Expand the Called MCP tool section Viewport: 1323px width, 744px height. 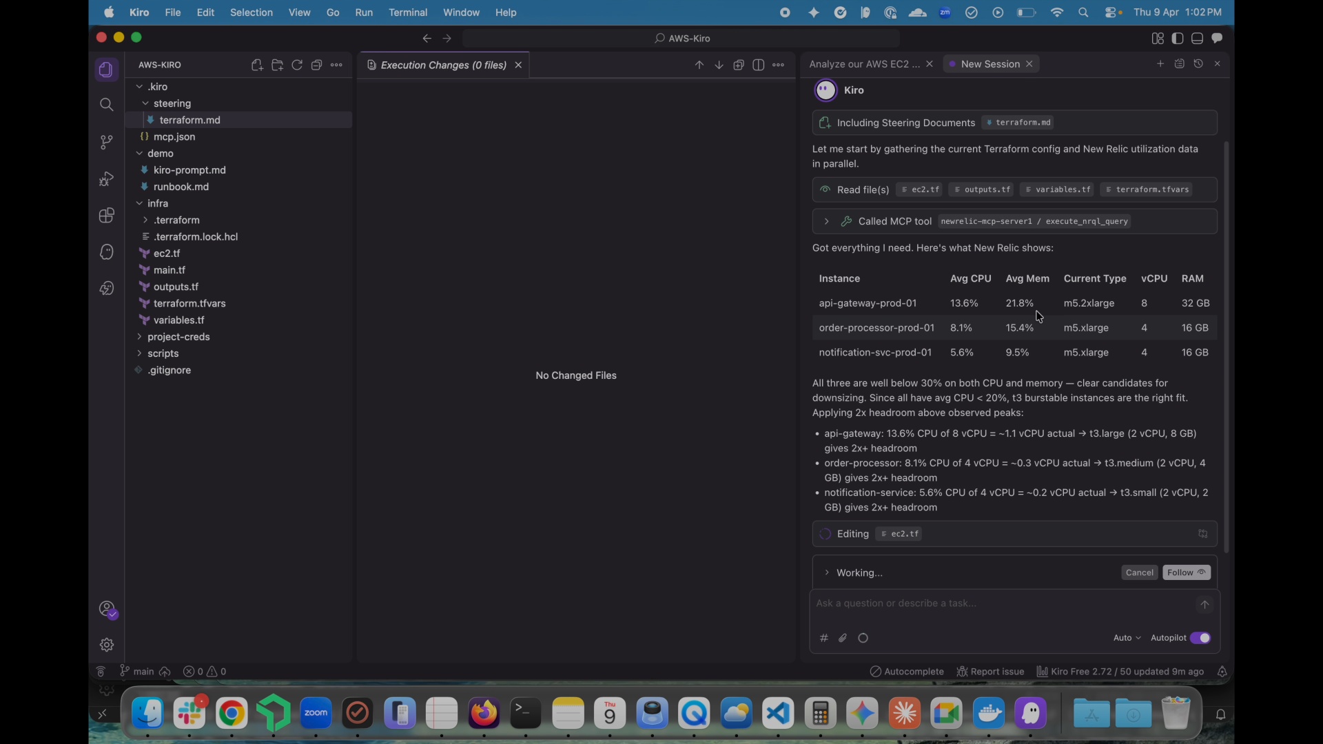[x=826, y=222]
